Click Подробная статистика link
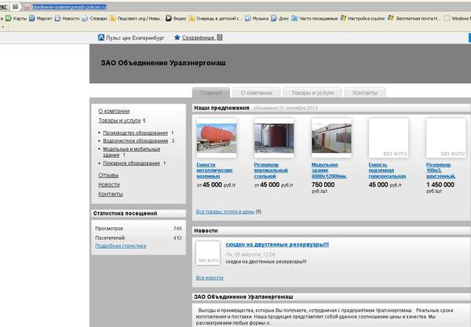Viewport: 471px width, 327px height. pyautogui.click(x=120, y=245)
